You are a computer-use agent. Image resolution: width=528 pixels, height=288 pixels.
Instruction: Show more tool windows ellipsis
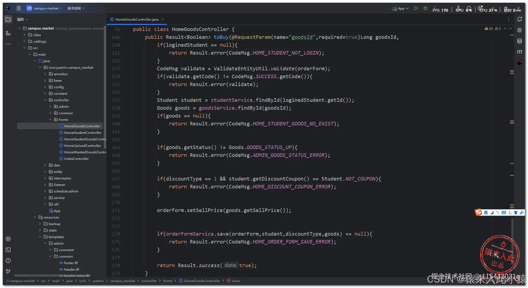8,44
